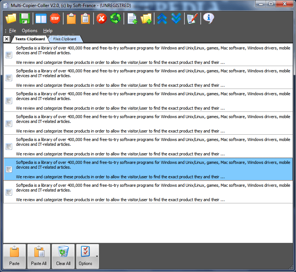Switch to Files ClipBoard tab
This screenshot has width=296, height=272.
point(65,39)
